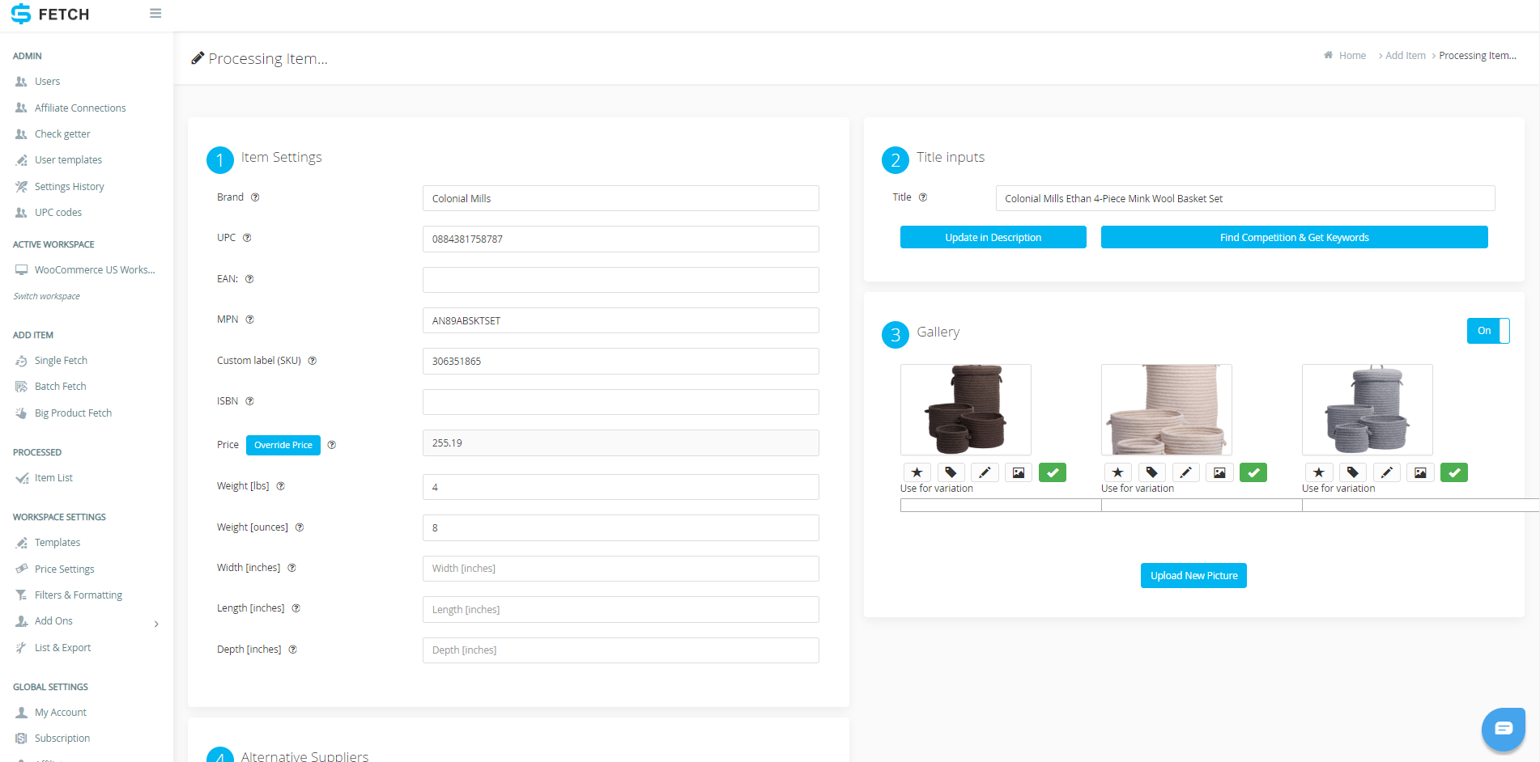1540x762 pixels.
Task: Star the gray basket image as main
Action: (x=1319, y=472)
